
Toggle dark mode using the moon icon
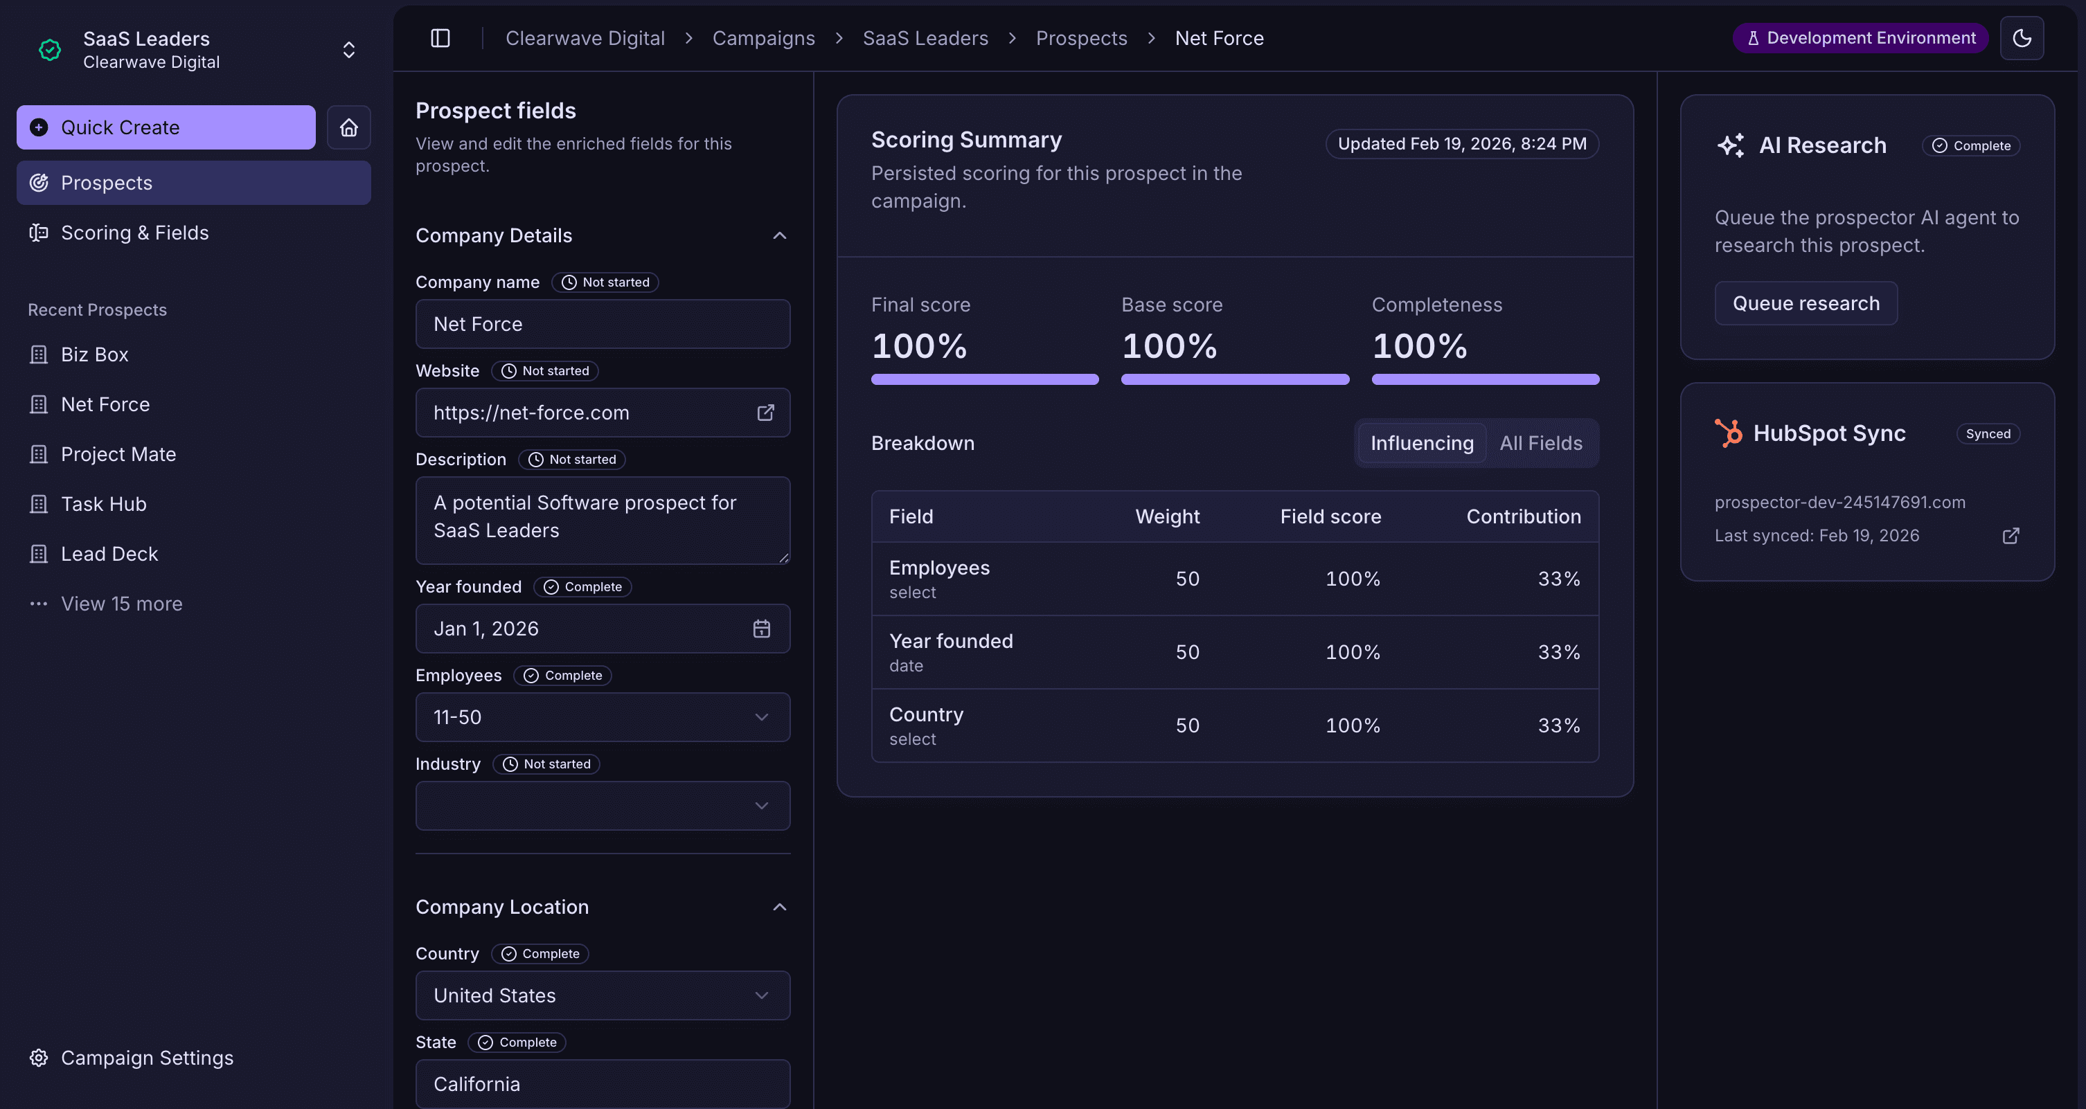(2022, 37)
